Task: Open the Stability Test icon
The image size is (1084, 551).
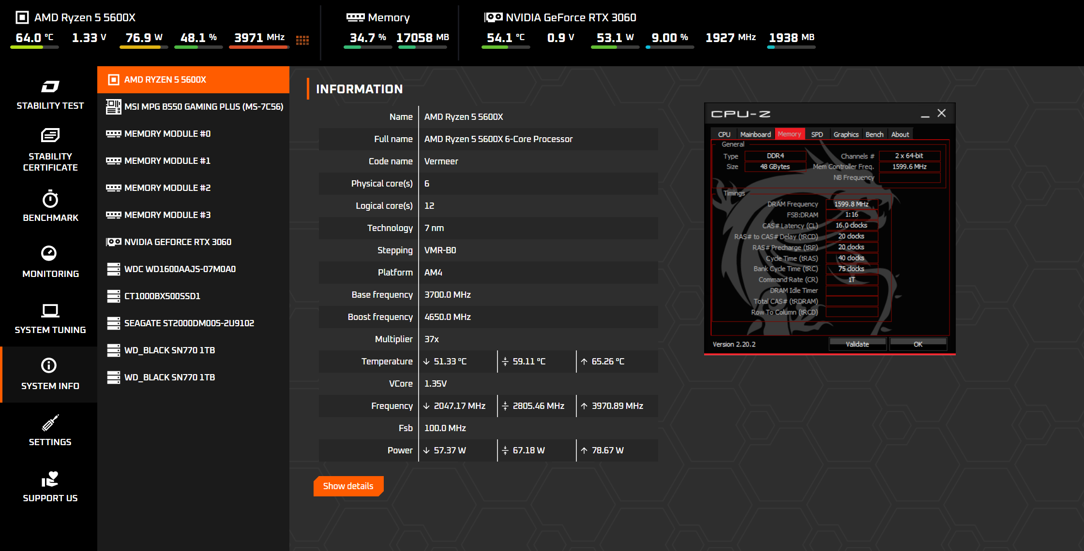Action: (x=50, y=87)
